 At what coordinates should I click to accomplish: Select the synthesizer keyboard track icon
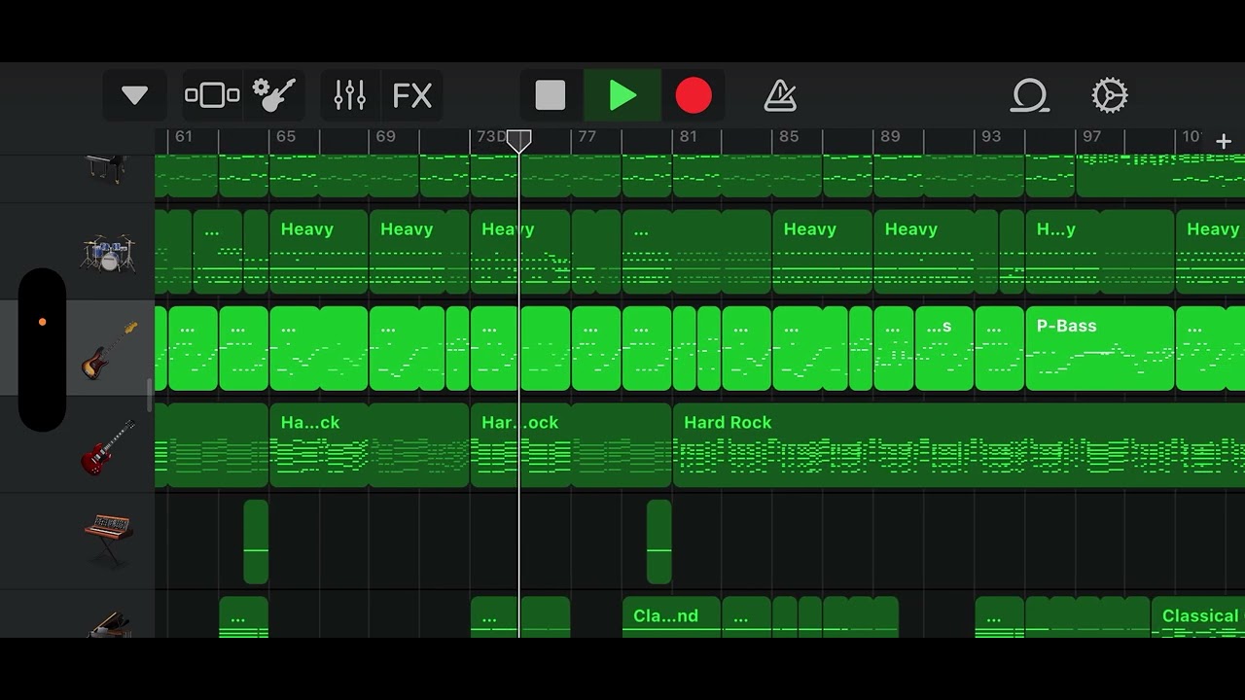pyautogui.click(x=107, y=540)
